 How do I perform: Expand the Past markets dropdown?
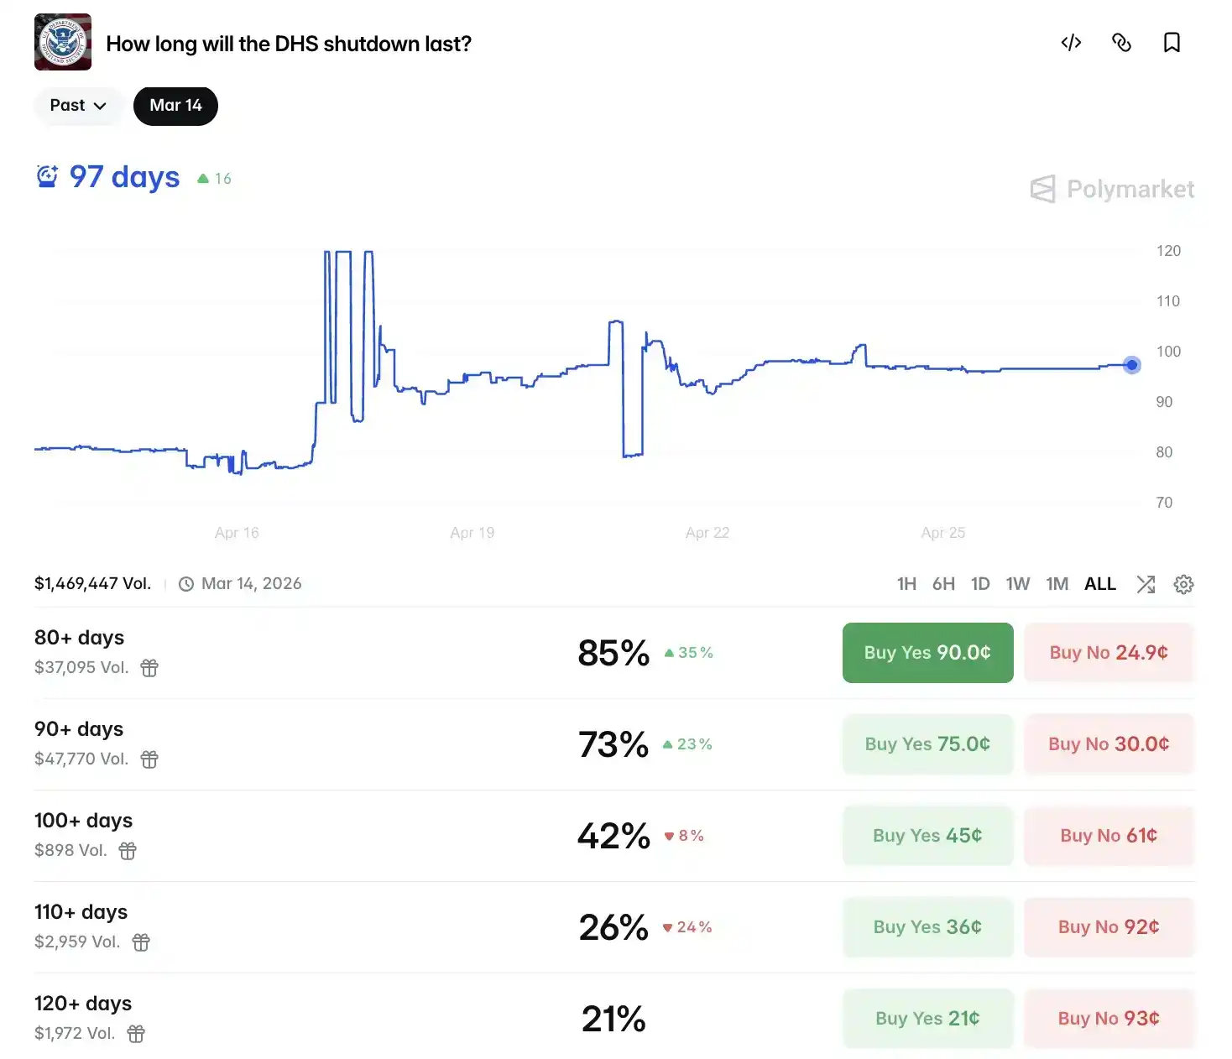(78, 106)
